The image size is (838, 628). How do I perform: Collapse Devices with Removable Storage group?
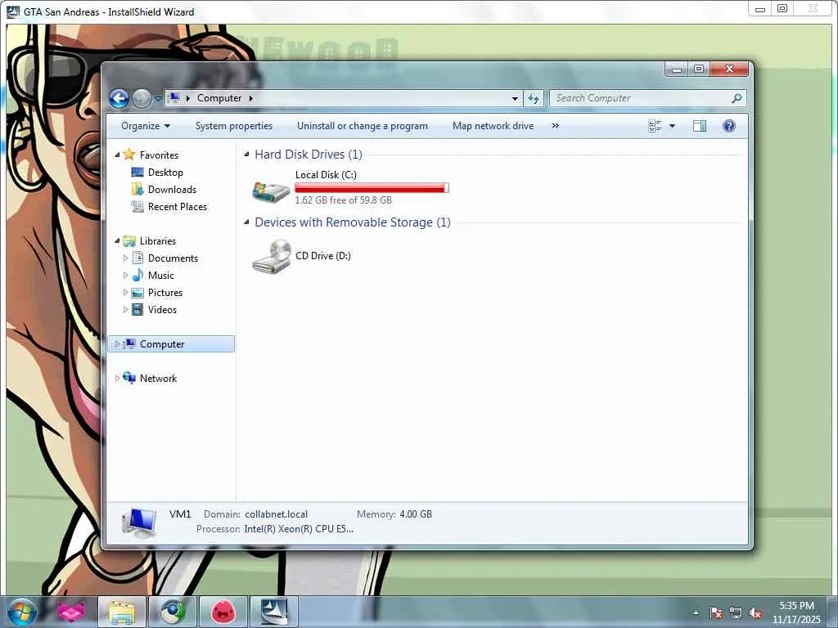(x=246, y=222)
